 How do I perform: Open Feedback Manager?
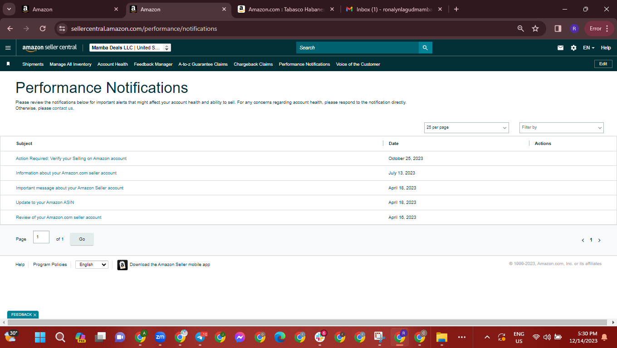point(153,64)
